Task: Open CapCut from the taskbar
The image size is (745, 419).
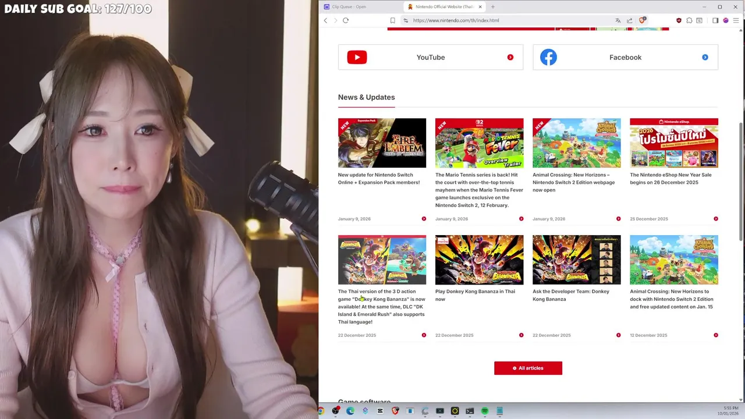Action: pos(380,411)
